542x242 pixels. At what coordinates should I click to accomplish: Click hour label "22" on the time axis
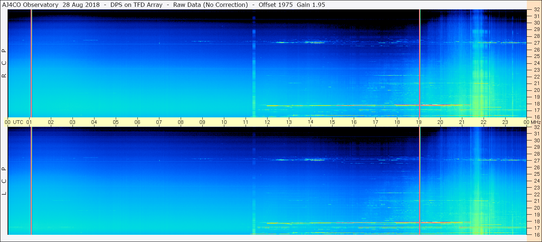(484, 122)
